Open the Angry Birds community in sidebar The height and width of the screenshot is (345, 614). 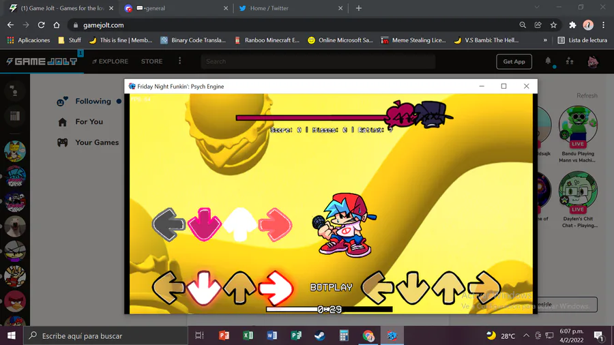click(x=15, y=301)
